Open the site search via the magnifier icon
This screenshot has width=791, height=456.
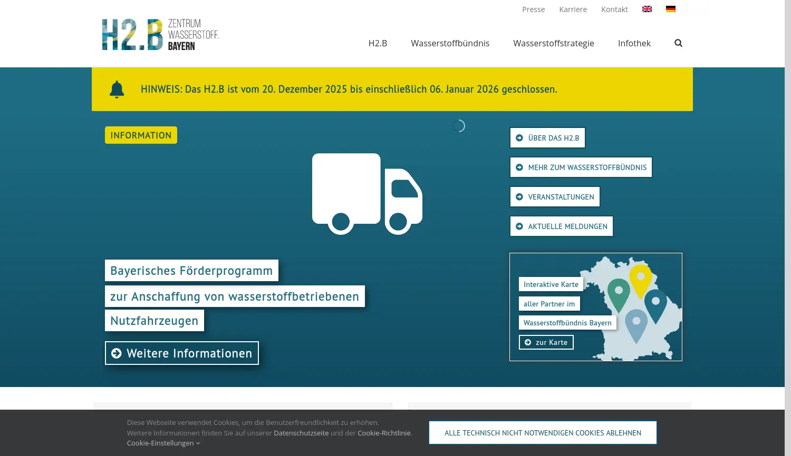[x=678, y=43]
